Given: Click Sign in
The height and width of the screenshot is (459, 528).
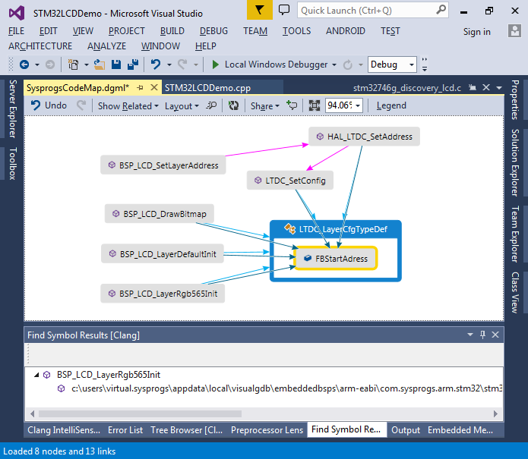Looking at the screenshot, I should pyautogui.click(x=476, y=32).
